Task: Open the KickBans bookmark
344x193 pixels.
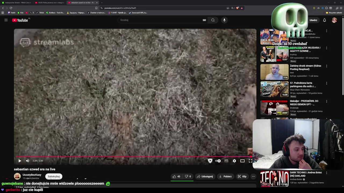Action: click(x=55, y=13)
